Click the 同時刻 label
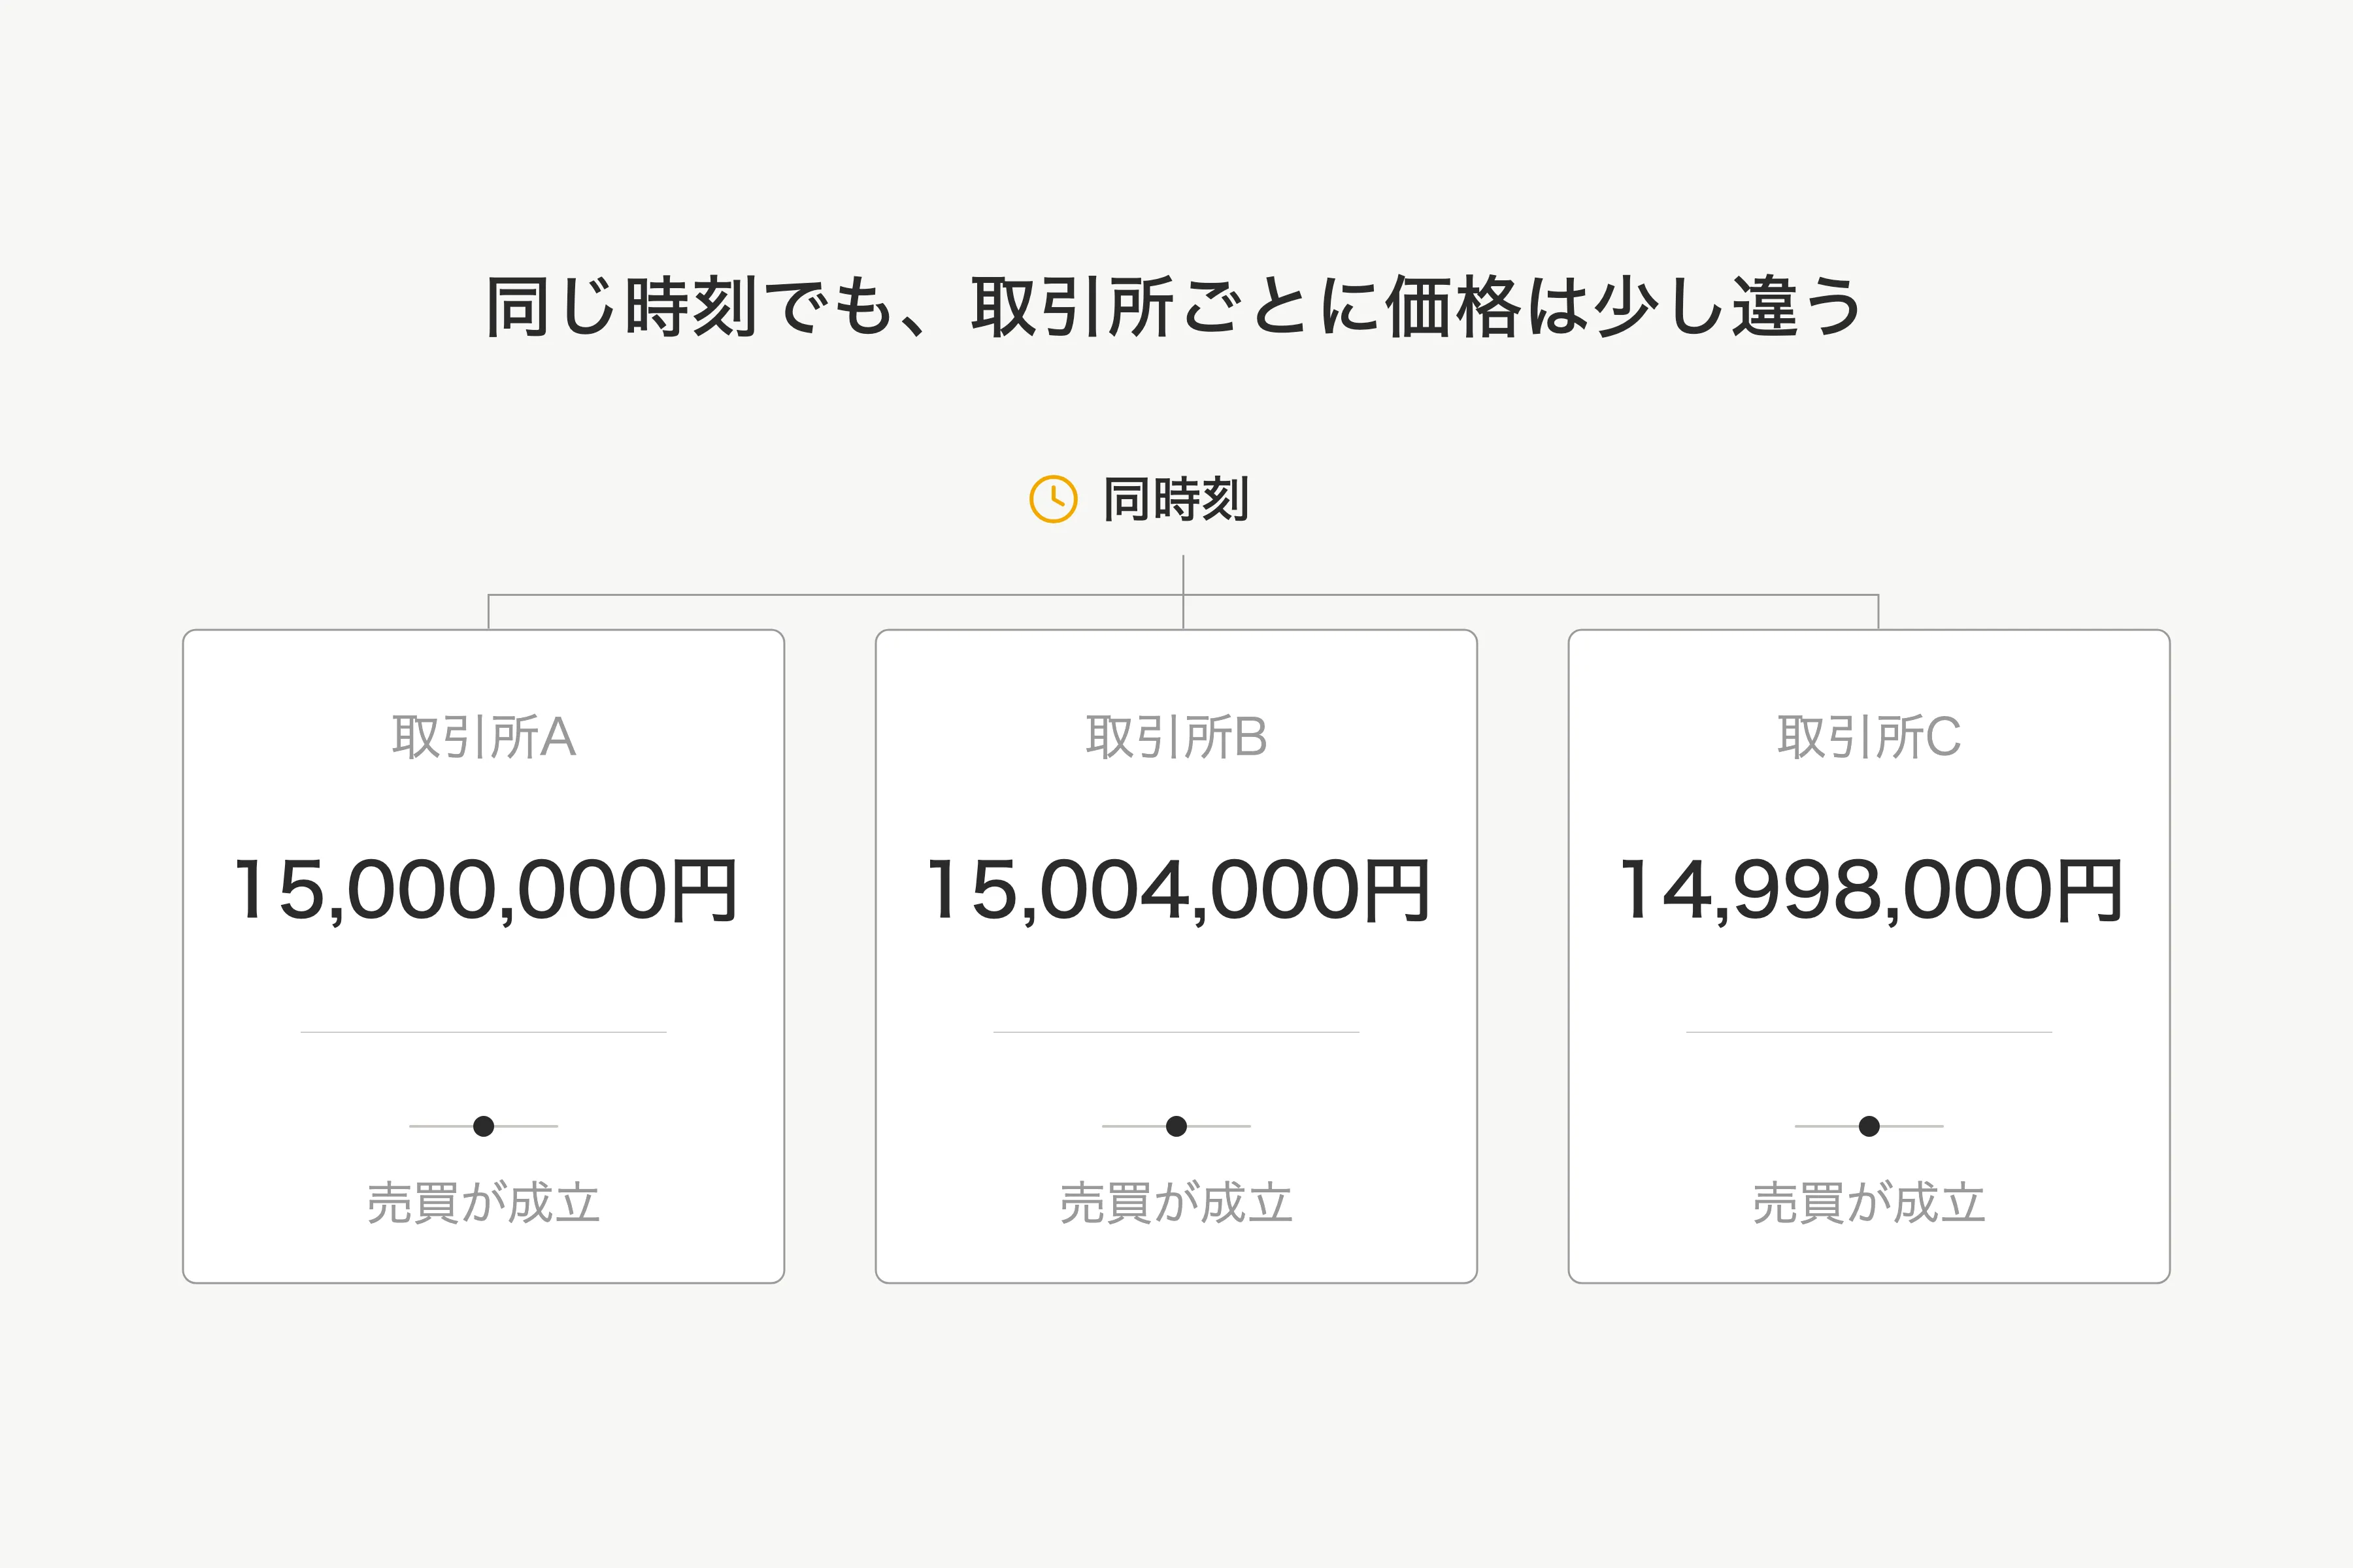The width and height of the screenshot is (2353, 1568). 1175,499
